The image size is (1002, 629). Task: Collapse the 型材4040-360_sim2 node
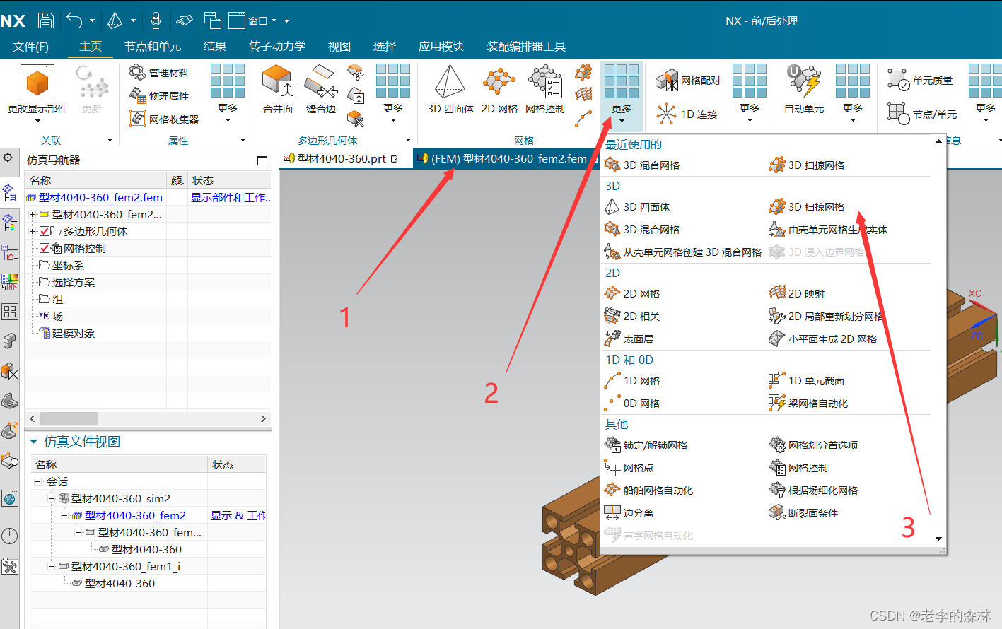(52, 498)
